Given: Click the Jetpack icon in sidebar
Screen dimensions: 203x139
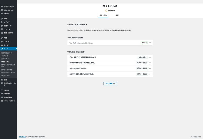Looking at the screenshot, I should click(2, 14).
